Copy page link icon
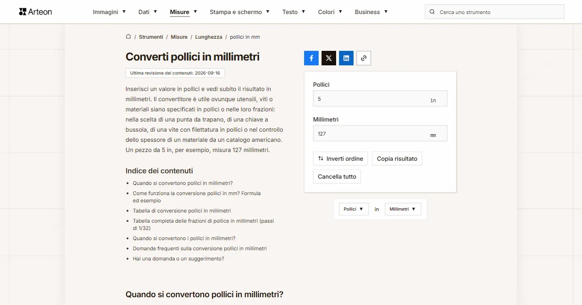 point(364,58)
